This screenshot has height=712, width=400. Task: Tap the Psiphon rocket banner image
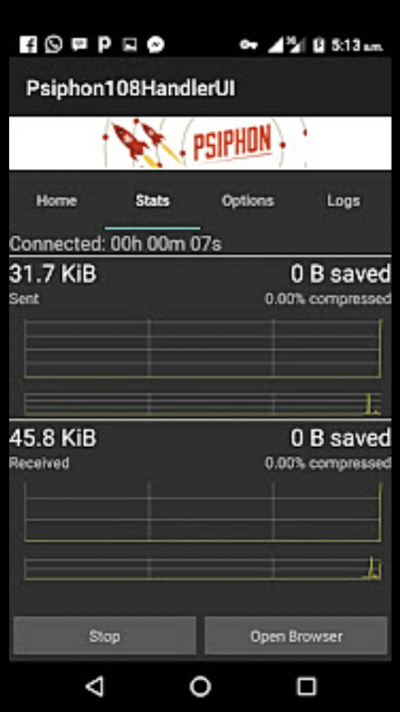pos(200,143)
